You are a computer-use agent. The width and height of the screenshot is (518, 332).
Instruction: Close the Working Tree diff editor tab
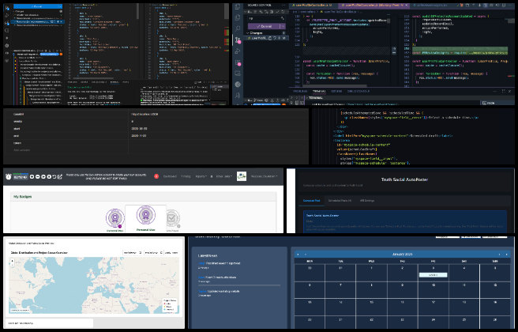[407, 6]
